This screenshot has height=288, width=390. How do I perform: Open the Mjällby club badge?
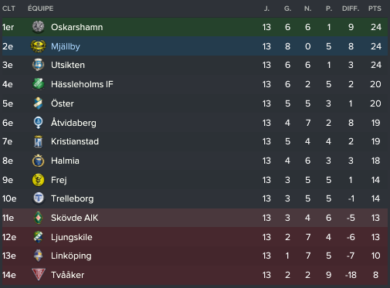click(x=38, y=46)
